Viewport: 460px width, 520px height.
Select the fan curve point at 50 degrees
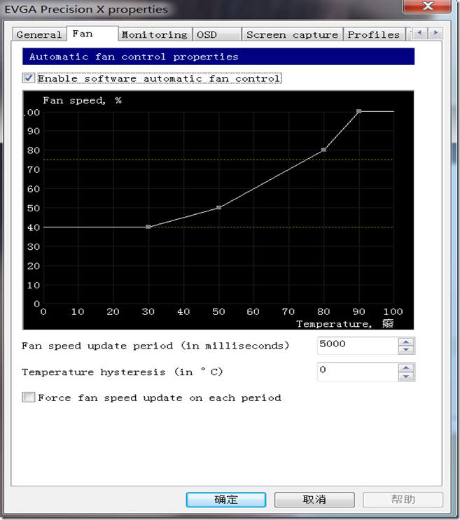[218, 208]
